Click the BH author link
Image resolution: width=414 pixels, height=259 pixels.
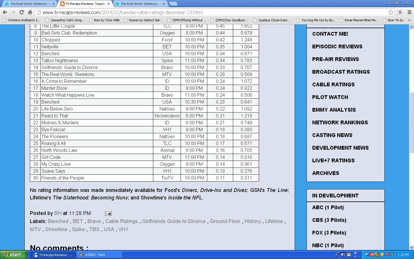point(58,213)
